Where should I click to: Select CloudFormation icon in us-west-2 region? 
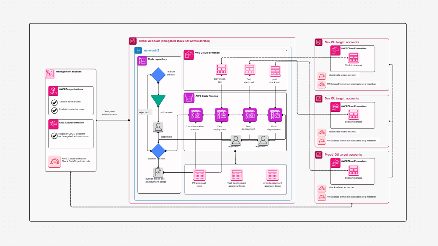tap(189, 55)
